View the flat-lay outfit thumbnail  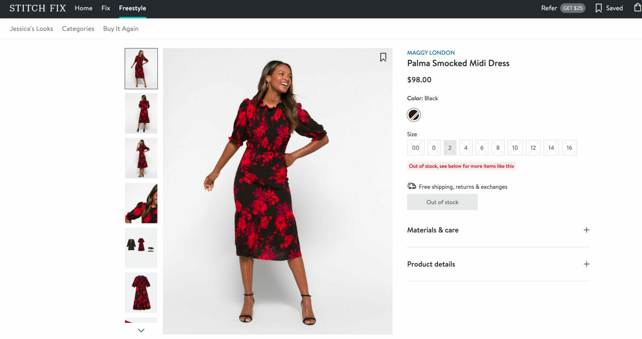click(141, 248)
